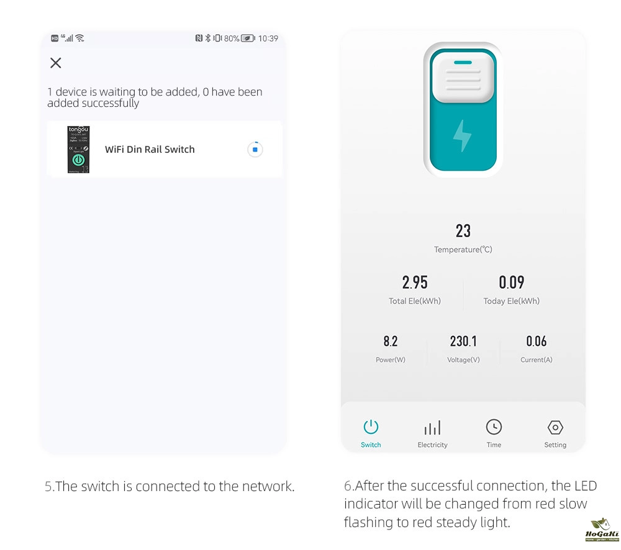Open the Time clock icon
Screen dimensions: 621x550
point(494,427)
